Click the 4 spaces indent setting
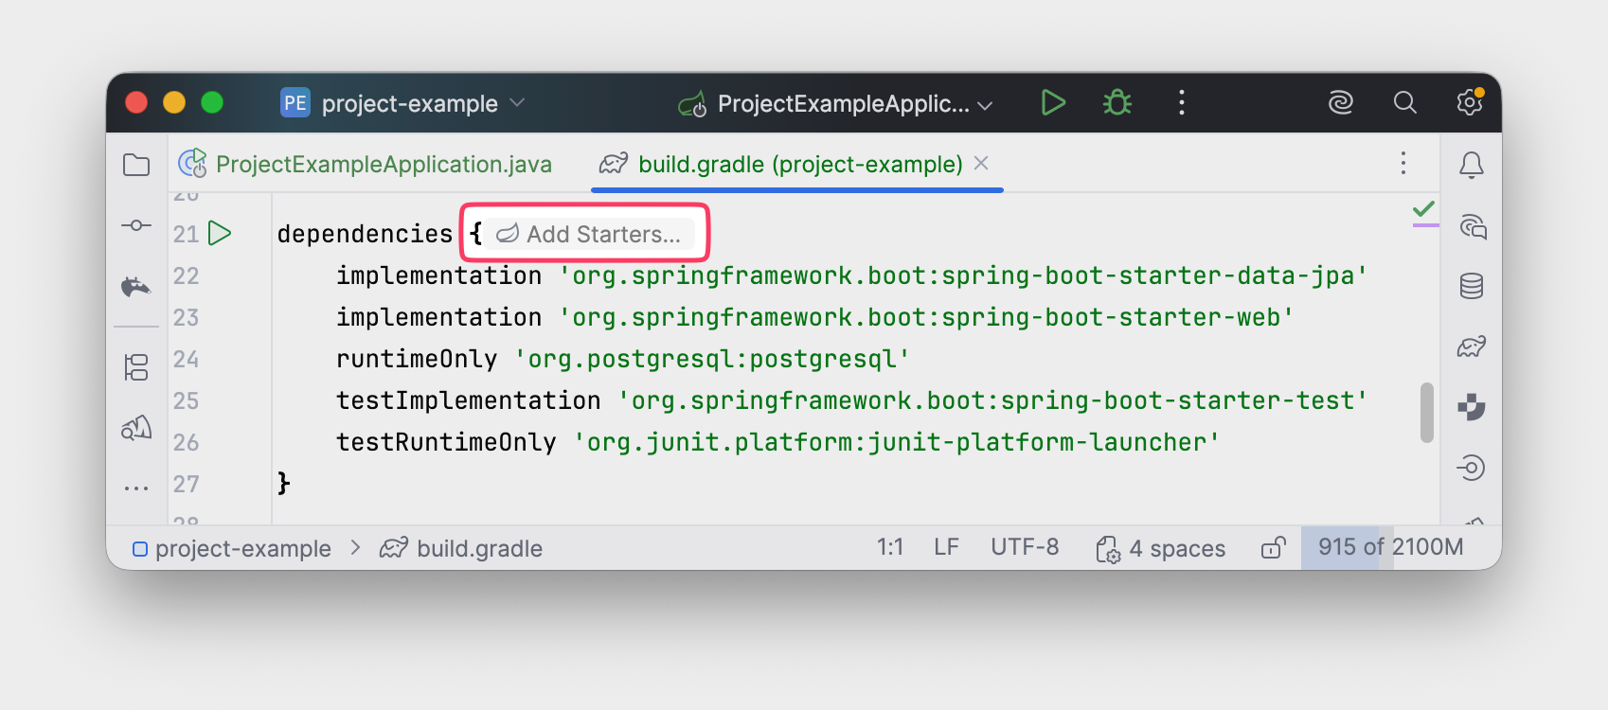Screen dimensions: 1608x710 (1161, 549)
